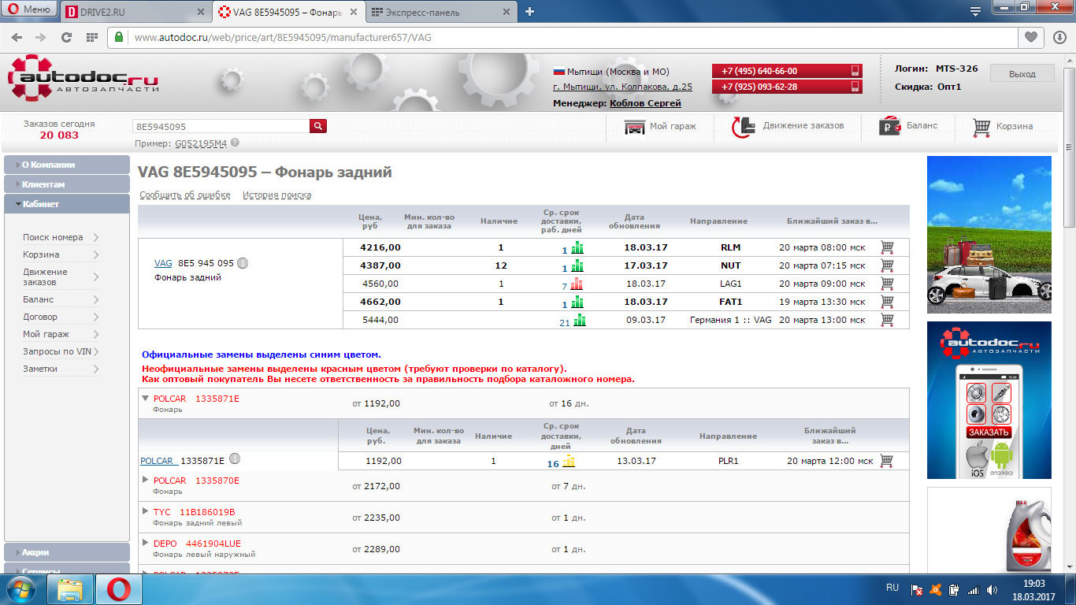Reload the page
The image size is (1076, 605).
[66, 37]
